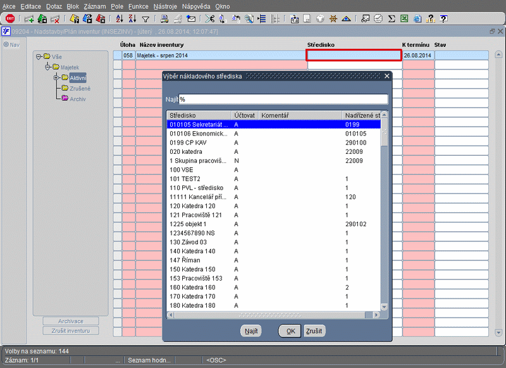506x368 pixels.
Task: Click the green Excel export icon
Action: (x=404, y=19)
